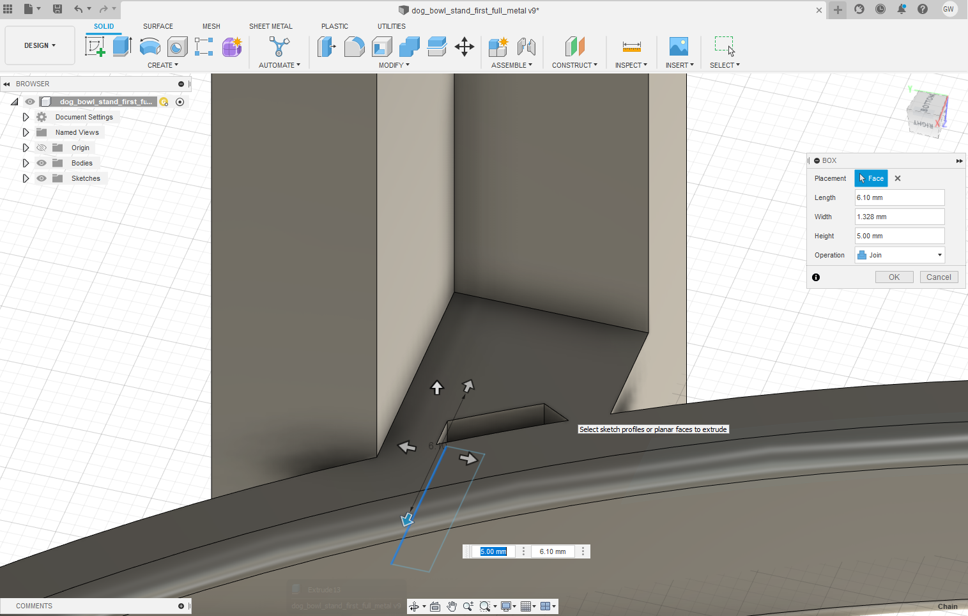Open the Operation dropdown set to Join
The image size is (968, 616).
tap(900, 255)
